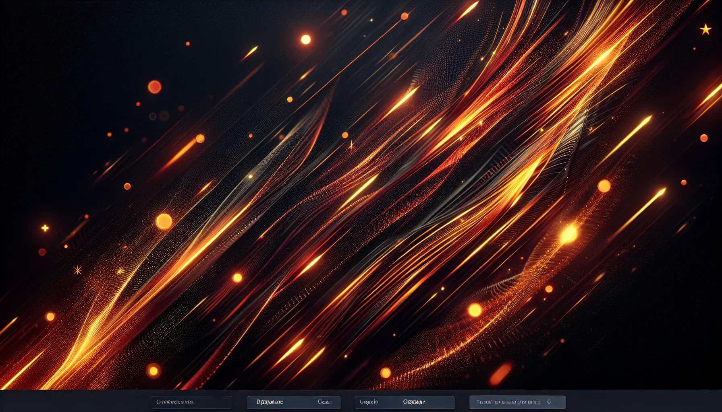722x412 pixels.
Task: Click the pair of dim hollow bokeh rings
Action: click(x=159, y=116)
